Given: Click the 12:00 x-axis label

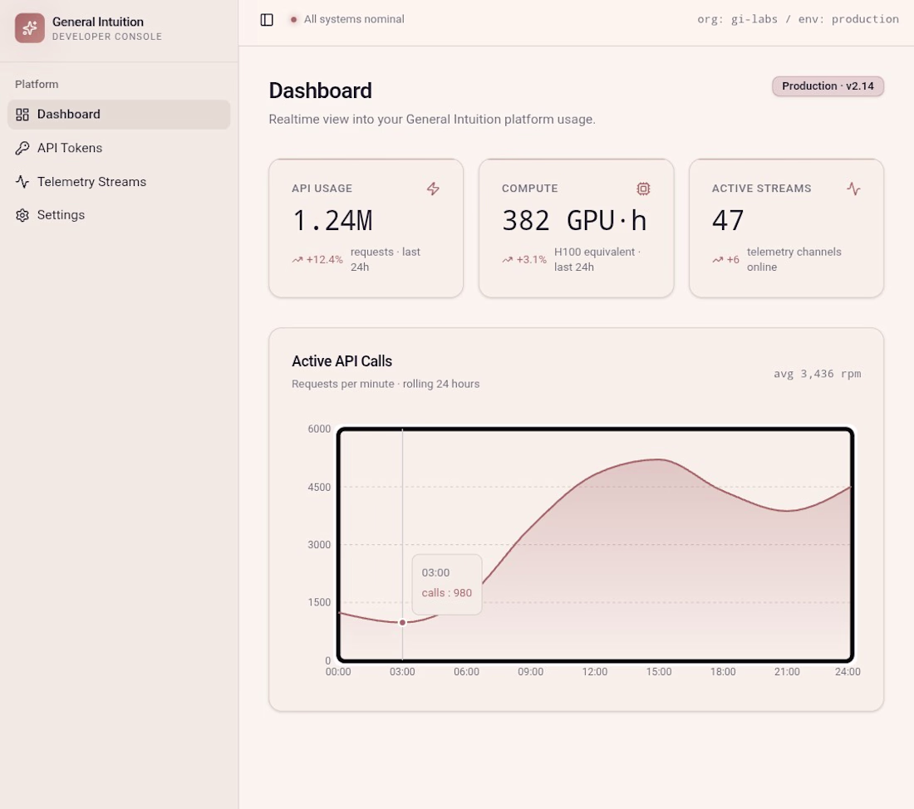Looking at the screenshot, I should (x=595, y=671).
